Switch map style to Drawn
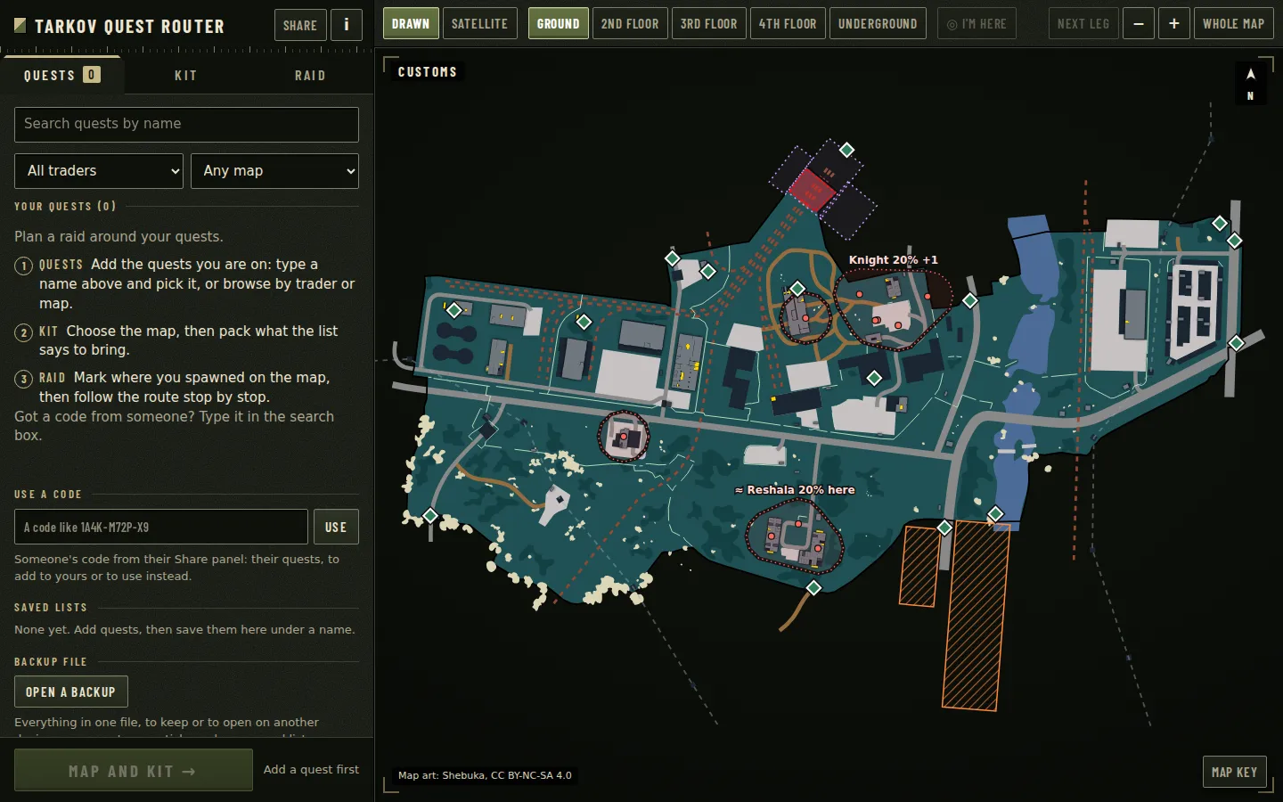Image resolution: width=1283 pixels, height=802 pixels. point(411,24)
